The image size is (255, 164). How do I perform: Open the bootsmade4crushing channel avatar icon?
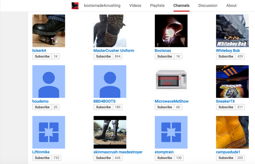[75, 6]
